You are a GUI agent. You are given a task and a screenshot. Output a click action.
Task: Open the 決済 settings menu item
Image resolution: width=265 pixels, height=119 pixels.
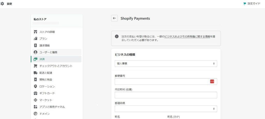coord(56,59)
